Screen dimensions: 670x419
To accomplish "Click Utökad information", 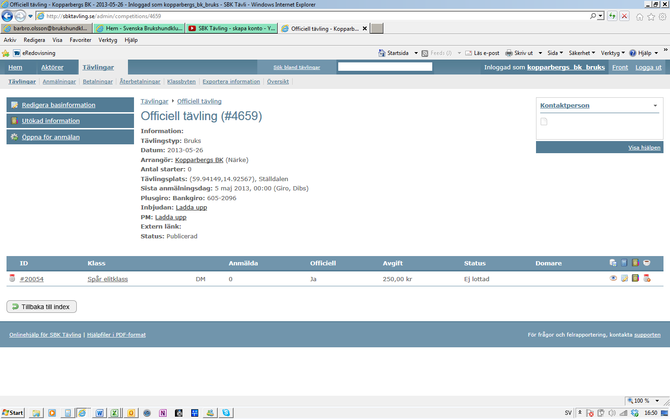I will [x=51, y=121].
